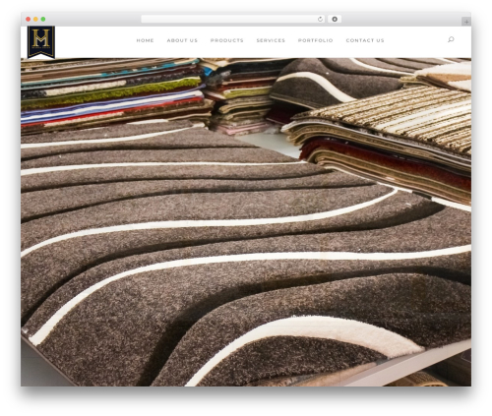Click the carpet hero banner image

[x=246, y=222]
